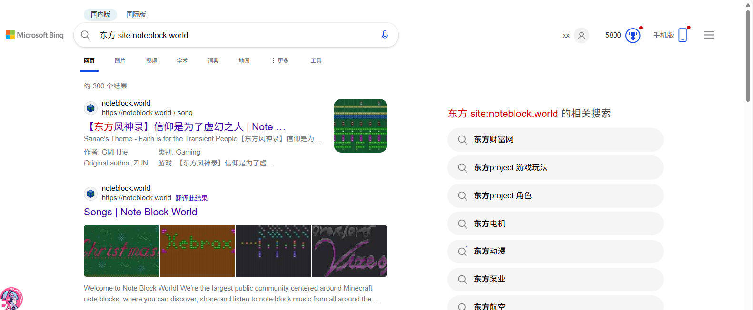Click the 作者: GMHthe text

(106, 152)
